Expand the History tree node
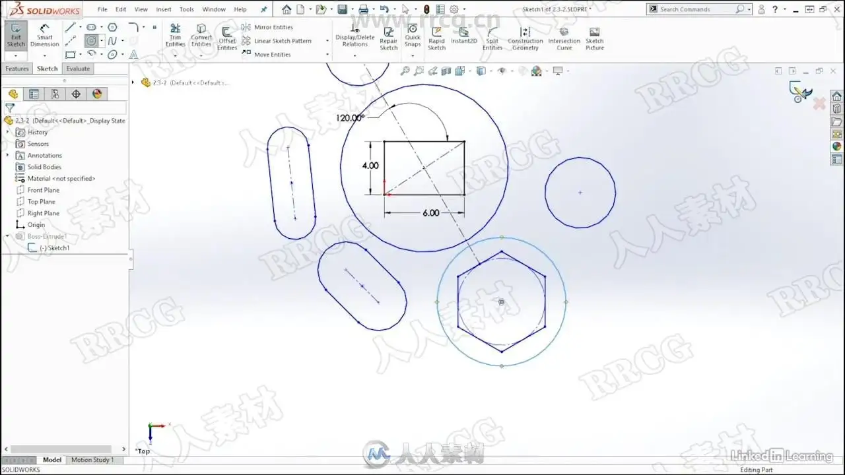The image size is (845, 475). [8, 132]
